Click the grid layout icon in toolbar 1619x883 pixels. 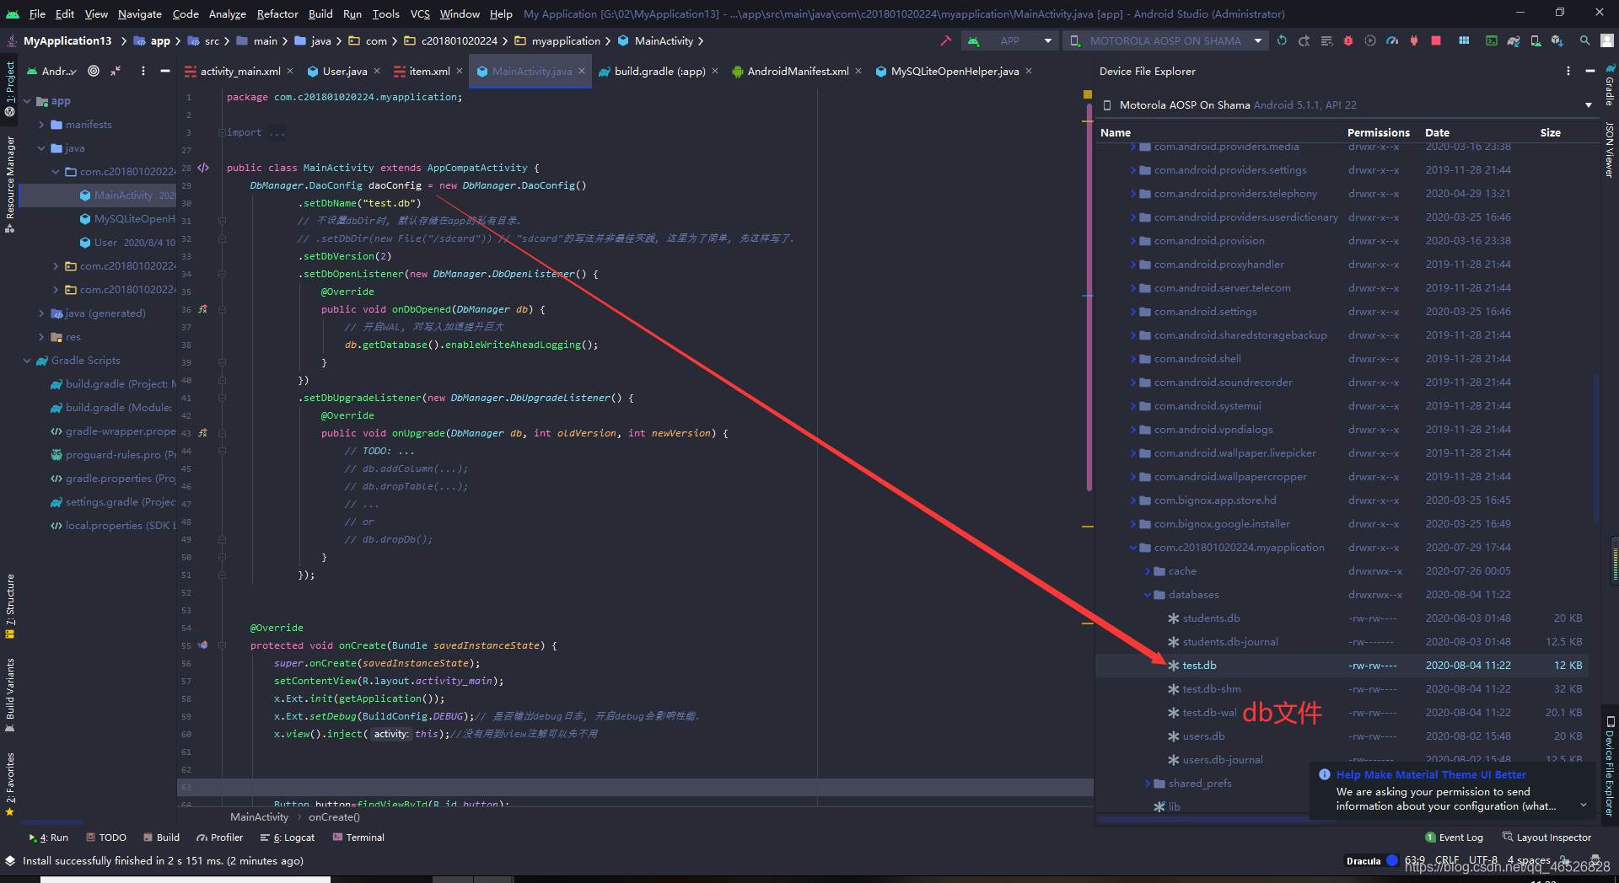tap(1464, 40)
